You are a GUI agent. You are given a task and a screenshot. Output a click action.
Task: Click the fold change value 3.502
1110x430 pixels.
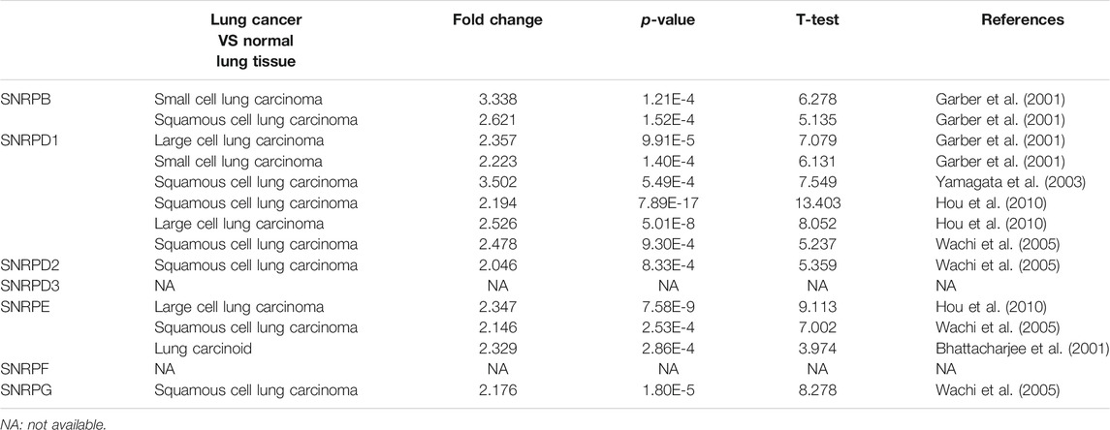[x=497, y=182]
